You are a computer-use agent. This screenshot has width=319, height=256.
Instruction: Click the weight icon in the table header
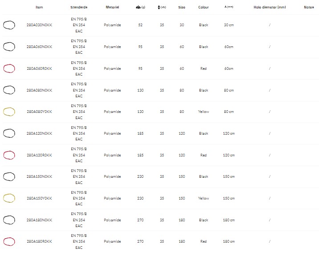tap(137, 8)
